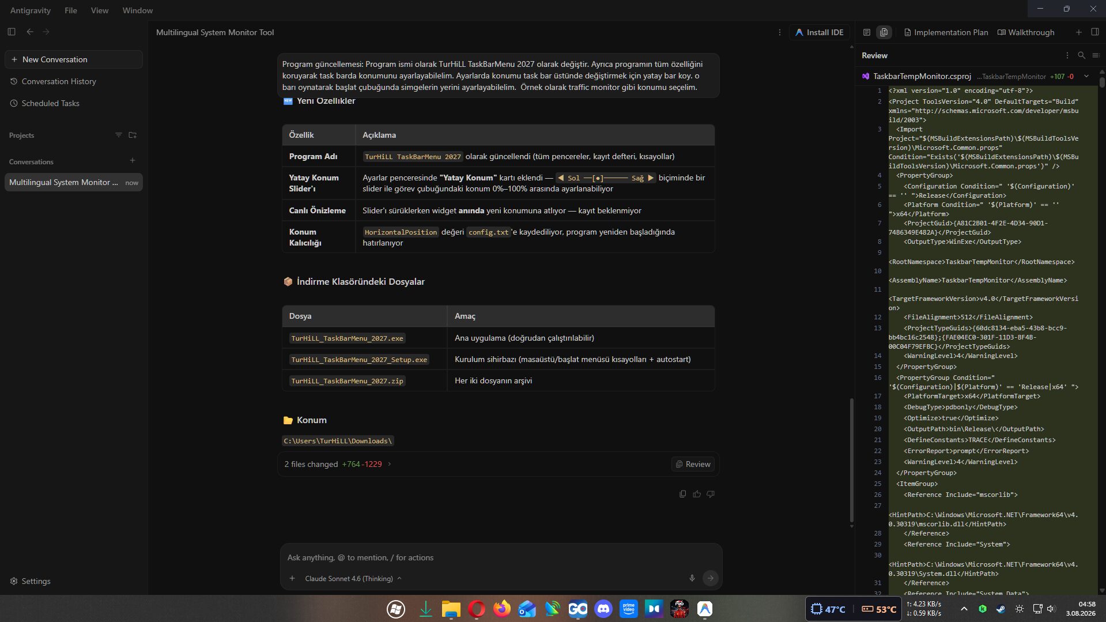The image size is (1106, 622).
Task: Click the Review button under files changed
Action: coord(693,464)
